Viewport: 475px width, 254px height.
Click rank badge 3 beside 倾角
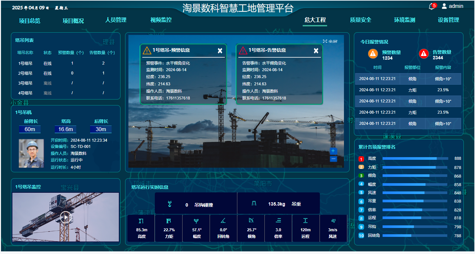pos(361,176)
